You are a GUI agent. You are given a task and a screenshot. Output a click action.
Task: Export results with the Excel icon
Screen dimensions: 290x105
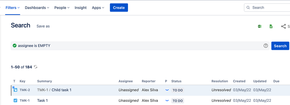[260, 26]
